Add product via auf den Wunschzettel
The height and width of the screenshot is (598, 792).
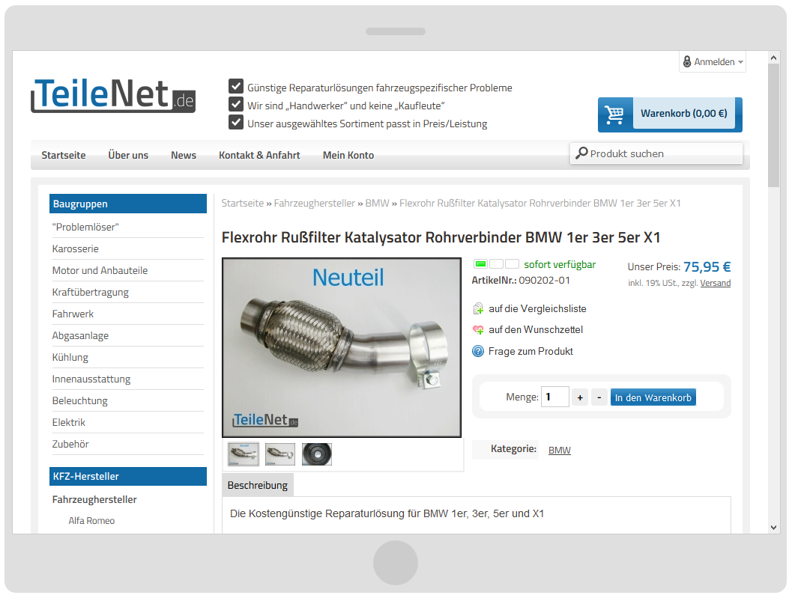[536, 330]
